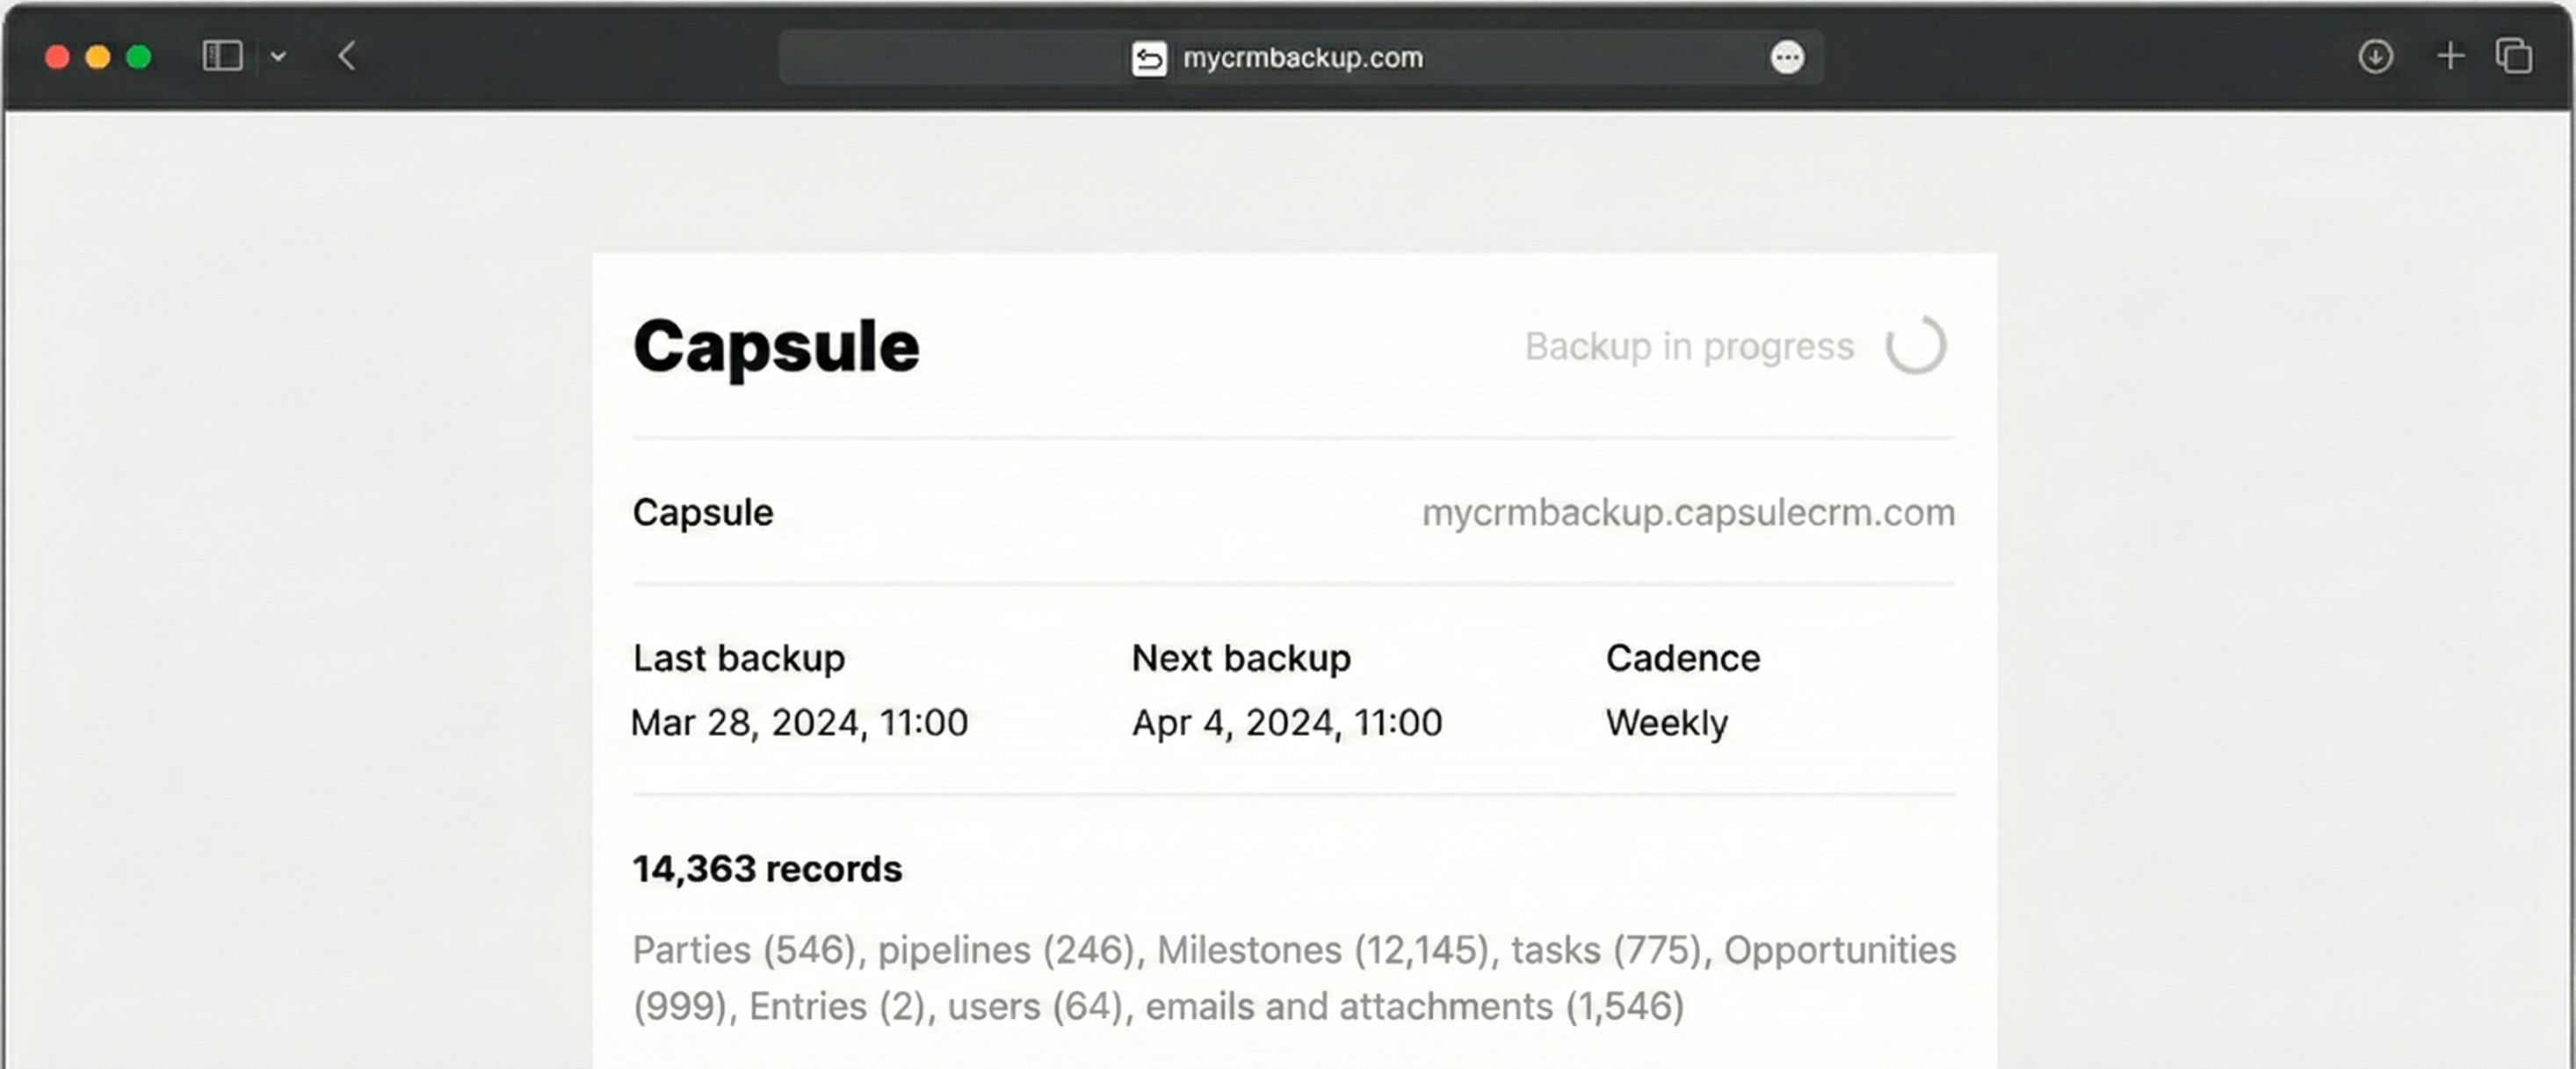Select the Capsule heading

coord(776,345)
